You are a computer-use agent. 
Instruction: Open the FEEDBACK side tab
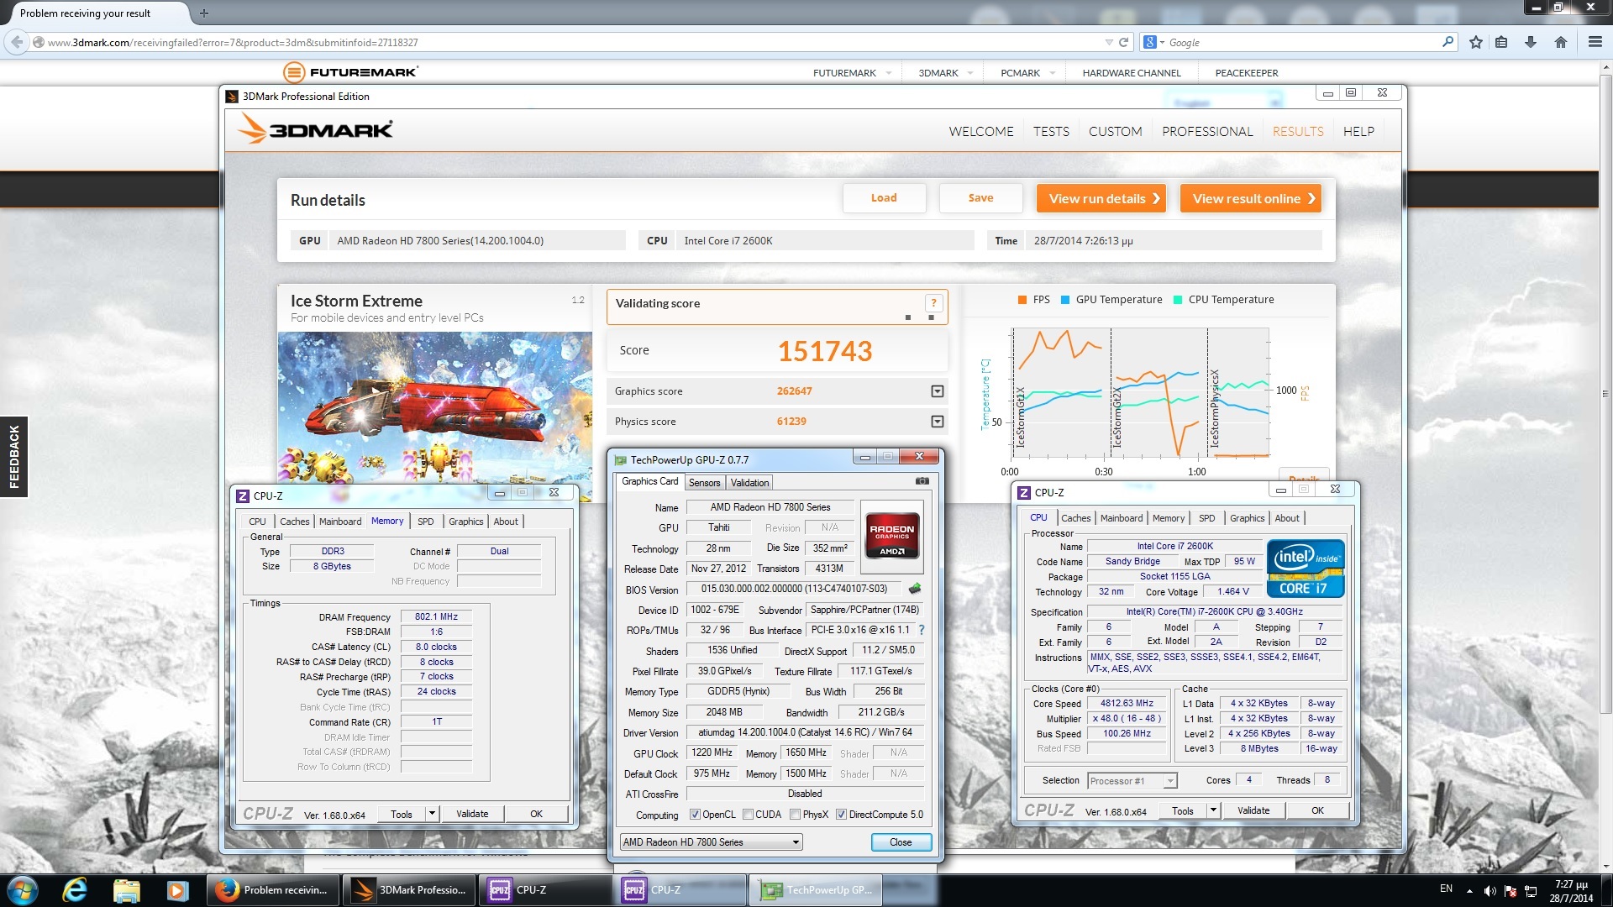(x=14, y=457)
